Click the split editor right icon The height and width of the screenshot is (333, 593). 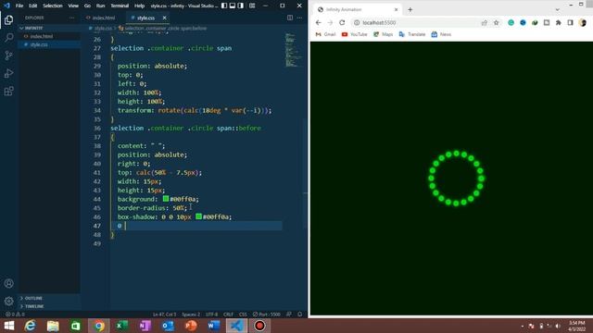[290, 18]
